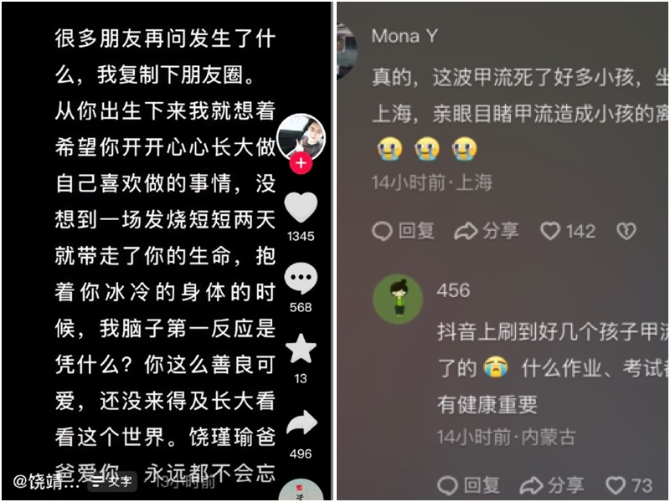Open Mona Y's avatar picture
Viewport: 670px width, 502px height.
pos(347,51)
